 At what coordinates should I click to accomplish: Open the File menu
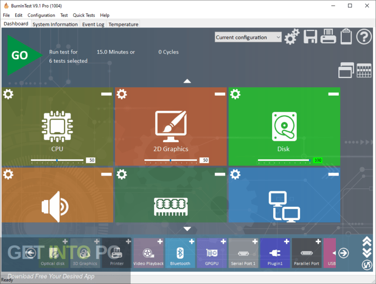(x=6, y=15)
